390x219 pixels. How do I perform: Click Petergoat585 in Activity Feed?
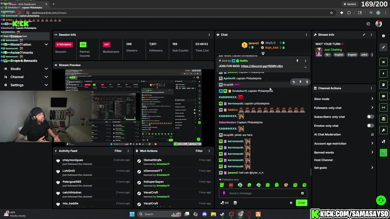tap(72, 182)
